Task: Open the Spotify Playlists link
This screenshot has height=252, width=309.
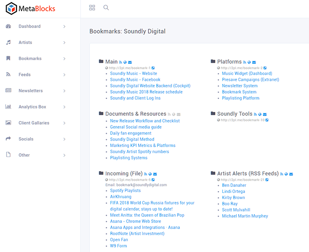Action: (x=125, y=191)
